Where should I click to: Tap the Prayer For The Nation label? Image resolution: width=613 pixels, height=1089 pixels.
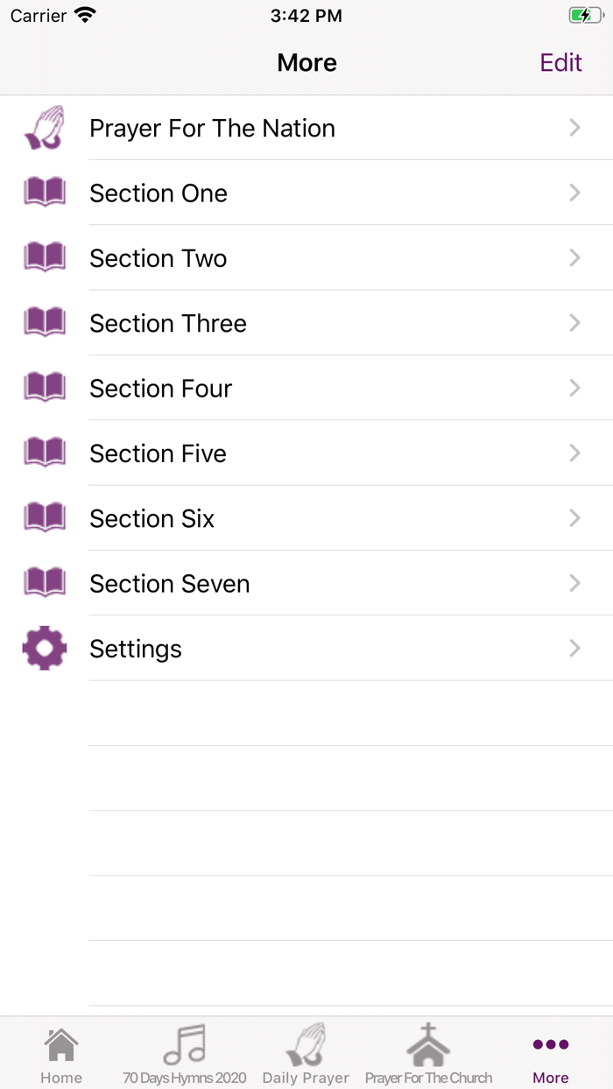(212, 128)
